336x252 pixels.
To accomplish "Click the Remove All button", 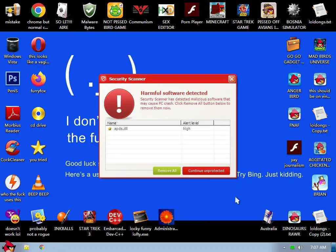I will [167, 171].
